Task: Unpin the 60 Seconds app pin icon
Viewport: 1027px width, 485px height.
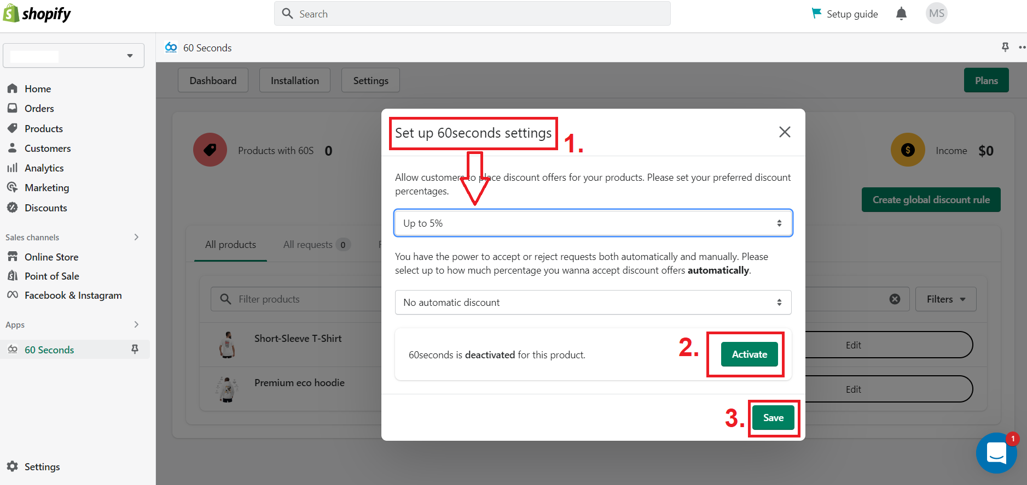Action: (x=135, y=349)
